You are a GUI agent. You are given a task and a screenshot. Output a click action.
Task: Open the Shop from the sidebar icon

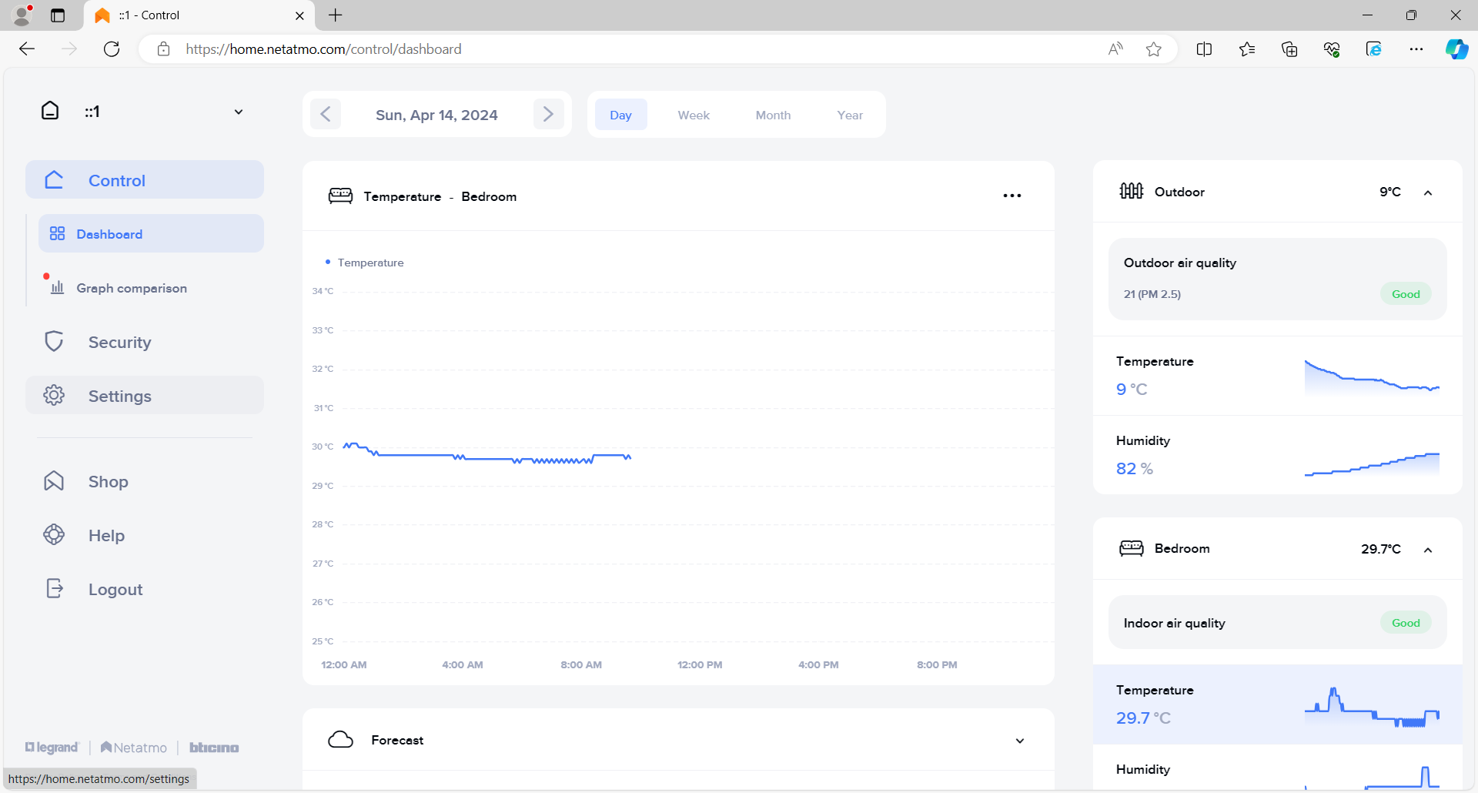(54, 481)
